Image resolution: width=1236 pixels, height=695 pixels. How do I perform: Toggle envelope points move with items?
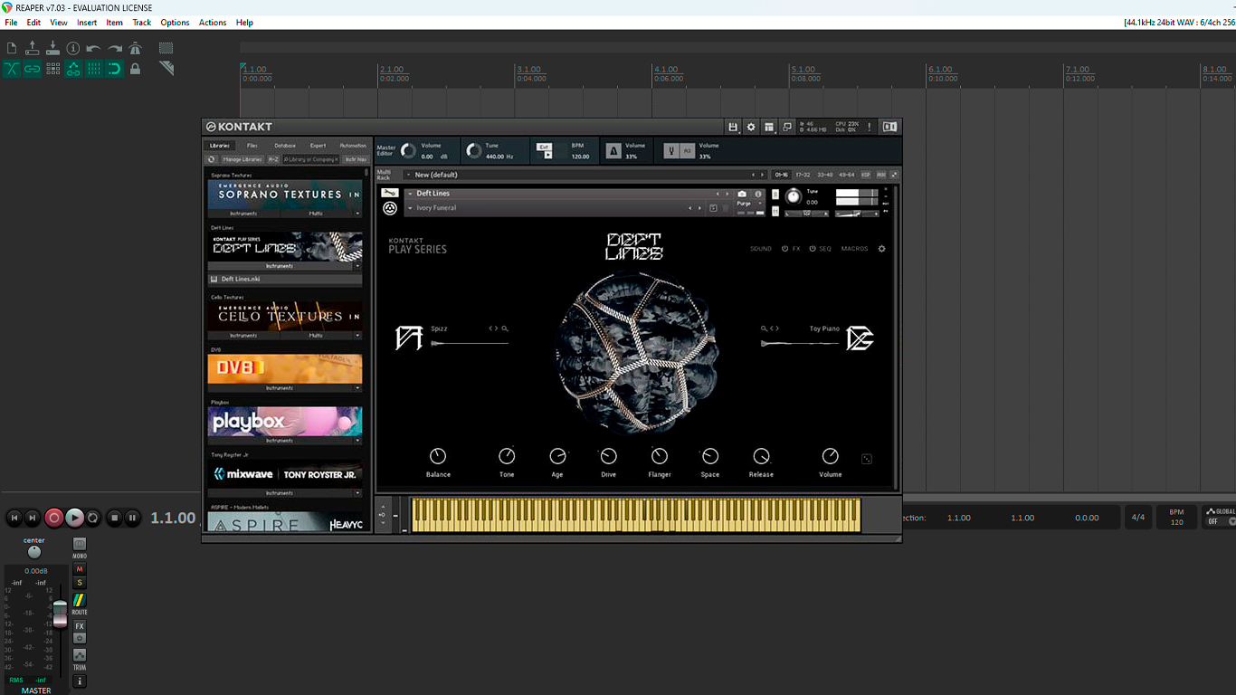coord(73,69)
